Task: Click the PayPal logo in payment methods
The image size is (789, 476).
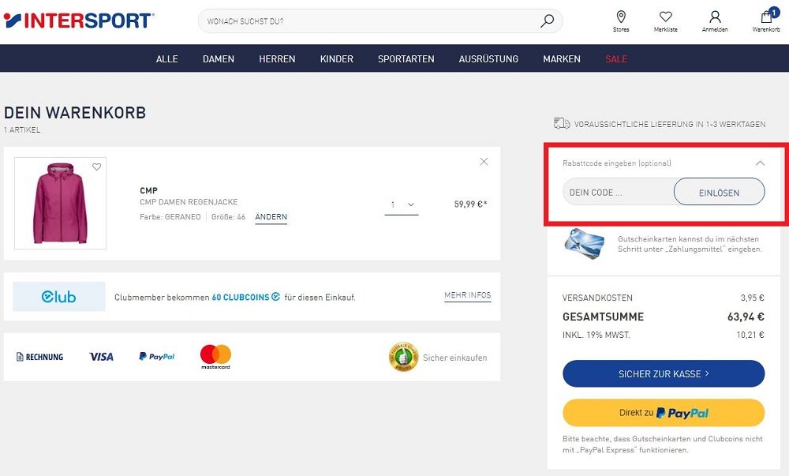Action: click(x=156, y=356)
